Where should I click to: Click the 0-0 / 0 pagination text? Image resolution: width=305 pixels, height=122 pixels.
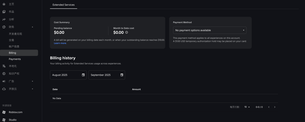(x=259, y=107)
